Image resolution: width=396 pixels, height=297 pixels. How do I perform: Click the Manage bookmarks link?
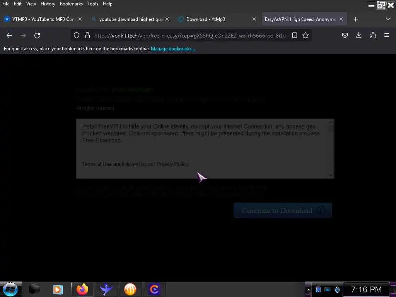click(173, 49)
